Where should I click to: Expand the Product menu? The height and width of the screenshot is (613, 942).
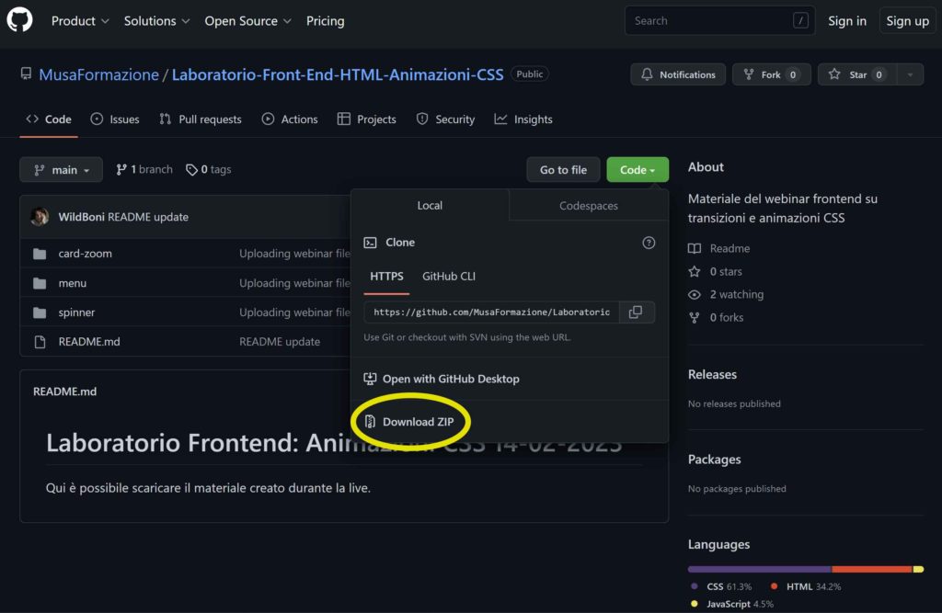click(80, 20)
